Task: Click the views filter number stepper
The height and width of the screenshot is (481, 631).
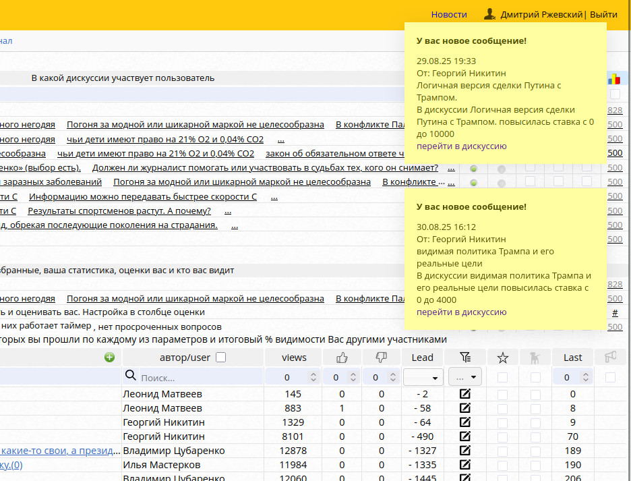Action: point(292,378)
